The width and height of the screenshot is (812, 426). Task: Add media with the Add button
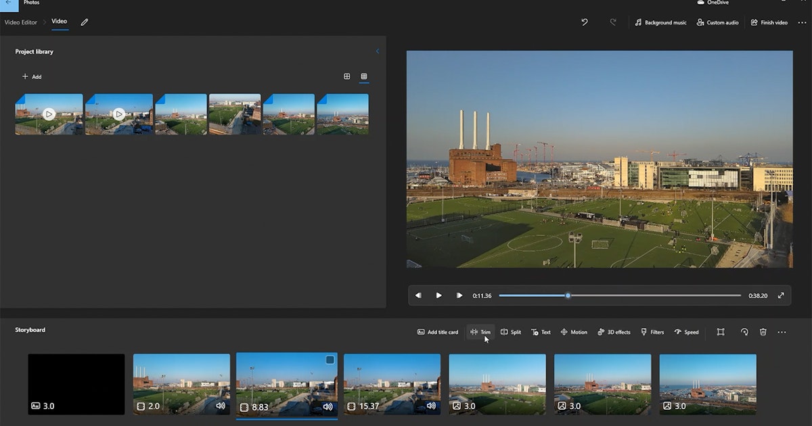(x=32, y=76)
